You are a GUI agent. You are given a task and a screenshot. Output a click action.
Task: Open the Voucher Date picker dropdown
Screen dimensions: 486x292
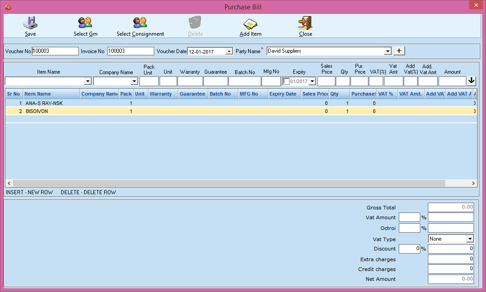229,51
